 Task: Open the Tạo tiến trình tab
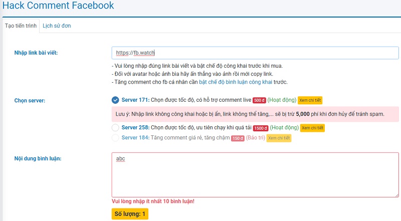coord(21,26)
